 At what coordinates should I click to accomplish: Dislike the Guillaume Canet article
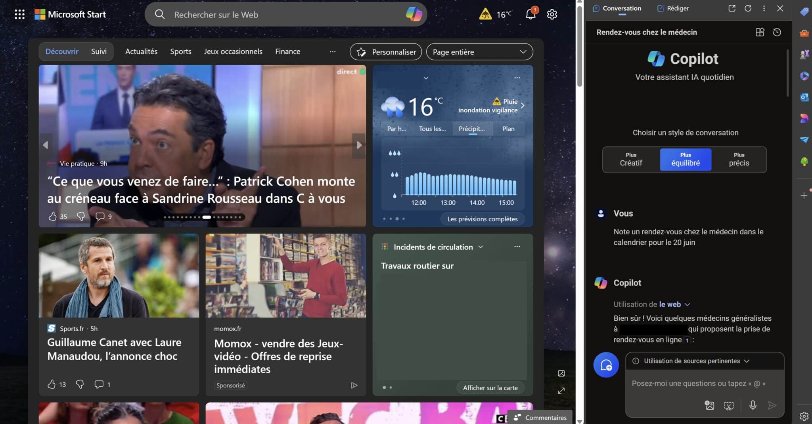80,384
